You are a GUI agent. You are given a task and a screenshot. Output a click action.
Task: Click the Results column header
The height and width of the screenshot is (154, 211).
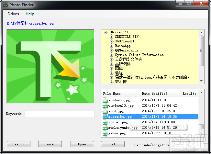189,93
